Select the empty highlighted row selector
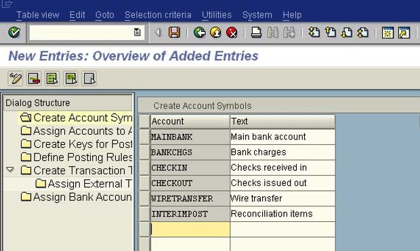The image size is (420, 251). [145, 229]
